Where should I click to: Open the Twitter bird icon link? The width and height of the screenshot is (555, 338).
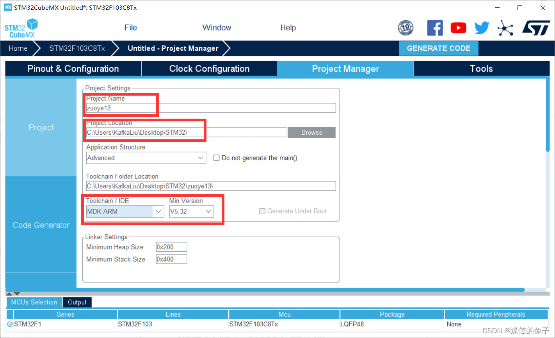coord(482,28)
